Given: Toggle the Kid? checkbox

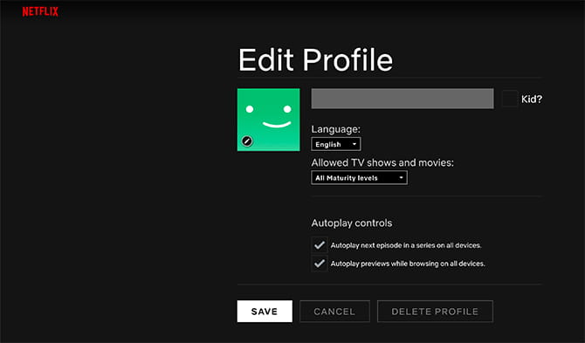Looking at the screenshot, I should pos(509,99).
